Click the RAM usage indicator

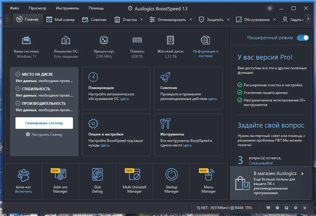pyautogui.click(x=241, y=208)
